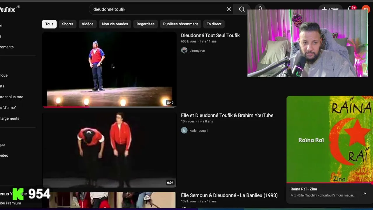Image resolution: width=373 pixels, height=210 pixels.
Task: Open the kader bougri channel avatar
Action: click(x=184, y=130)
